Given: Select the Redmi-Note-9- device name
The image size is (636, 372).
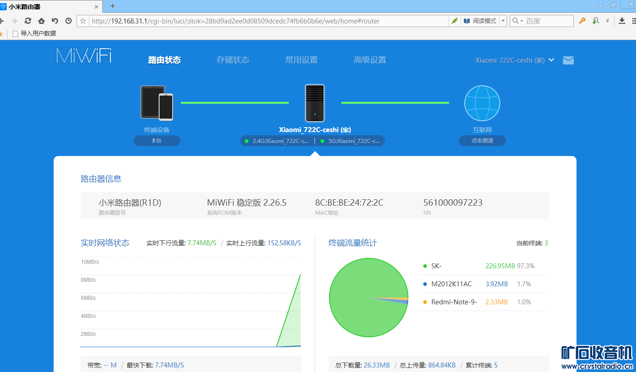Looking at the screenshot, I should [454, 302].
